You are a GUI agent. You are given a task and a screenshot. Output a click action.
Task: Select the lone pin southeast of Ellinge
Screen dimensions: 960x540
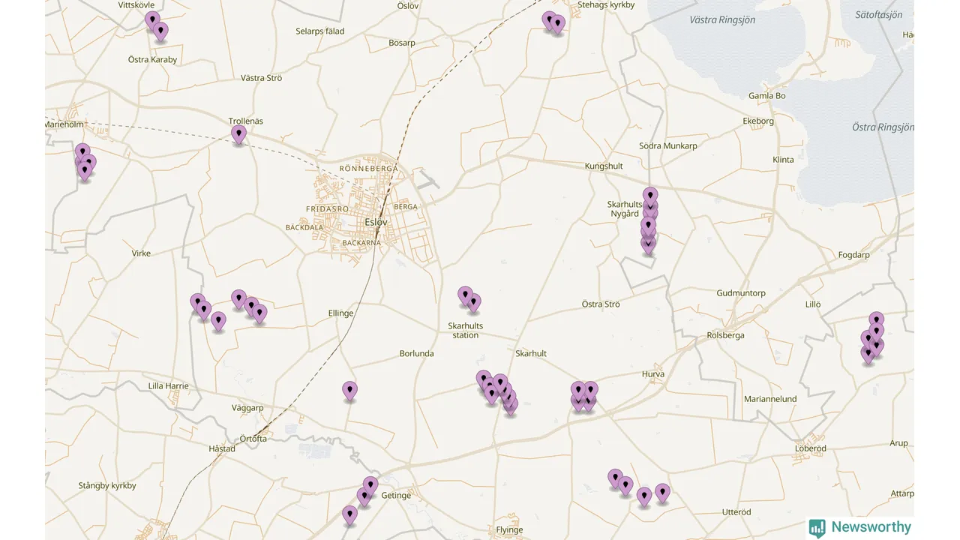click(x=349, y=391)
